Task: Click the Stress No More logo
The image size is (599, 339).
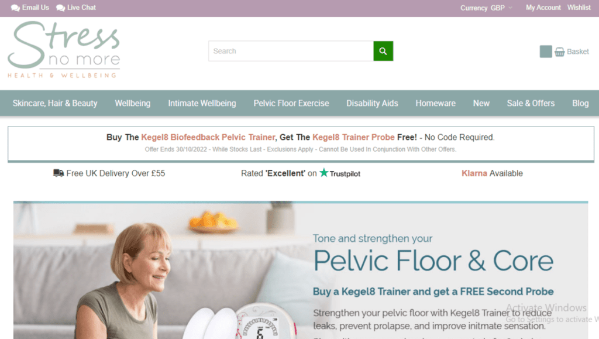Action: (64, 49)
